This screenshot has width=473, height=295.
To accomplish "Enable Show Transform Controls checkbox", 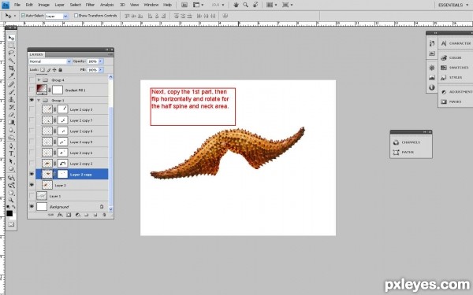I will [x=76, y=16].
